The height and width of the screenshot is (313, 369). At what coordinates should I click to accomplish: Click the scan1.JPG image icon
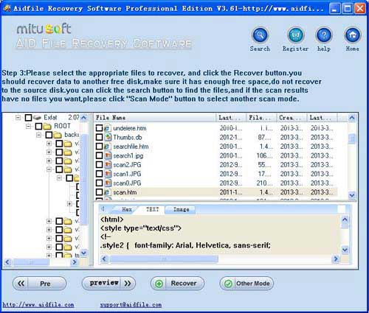108,174
